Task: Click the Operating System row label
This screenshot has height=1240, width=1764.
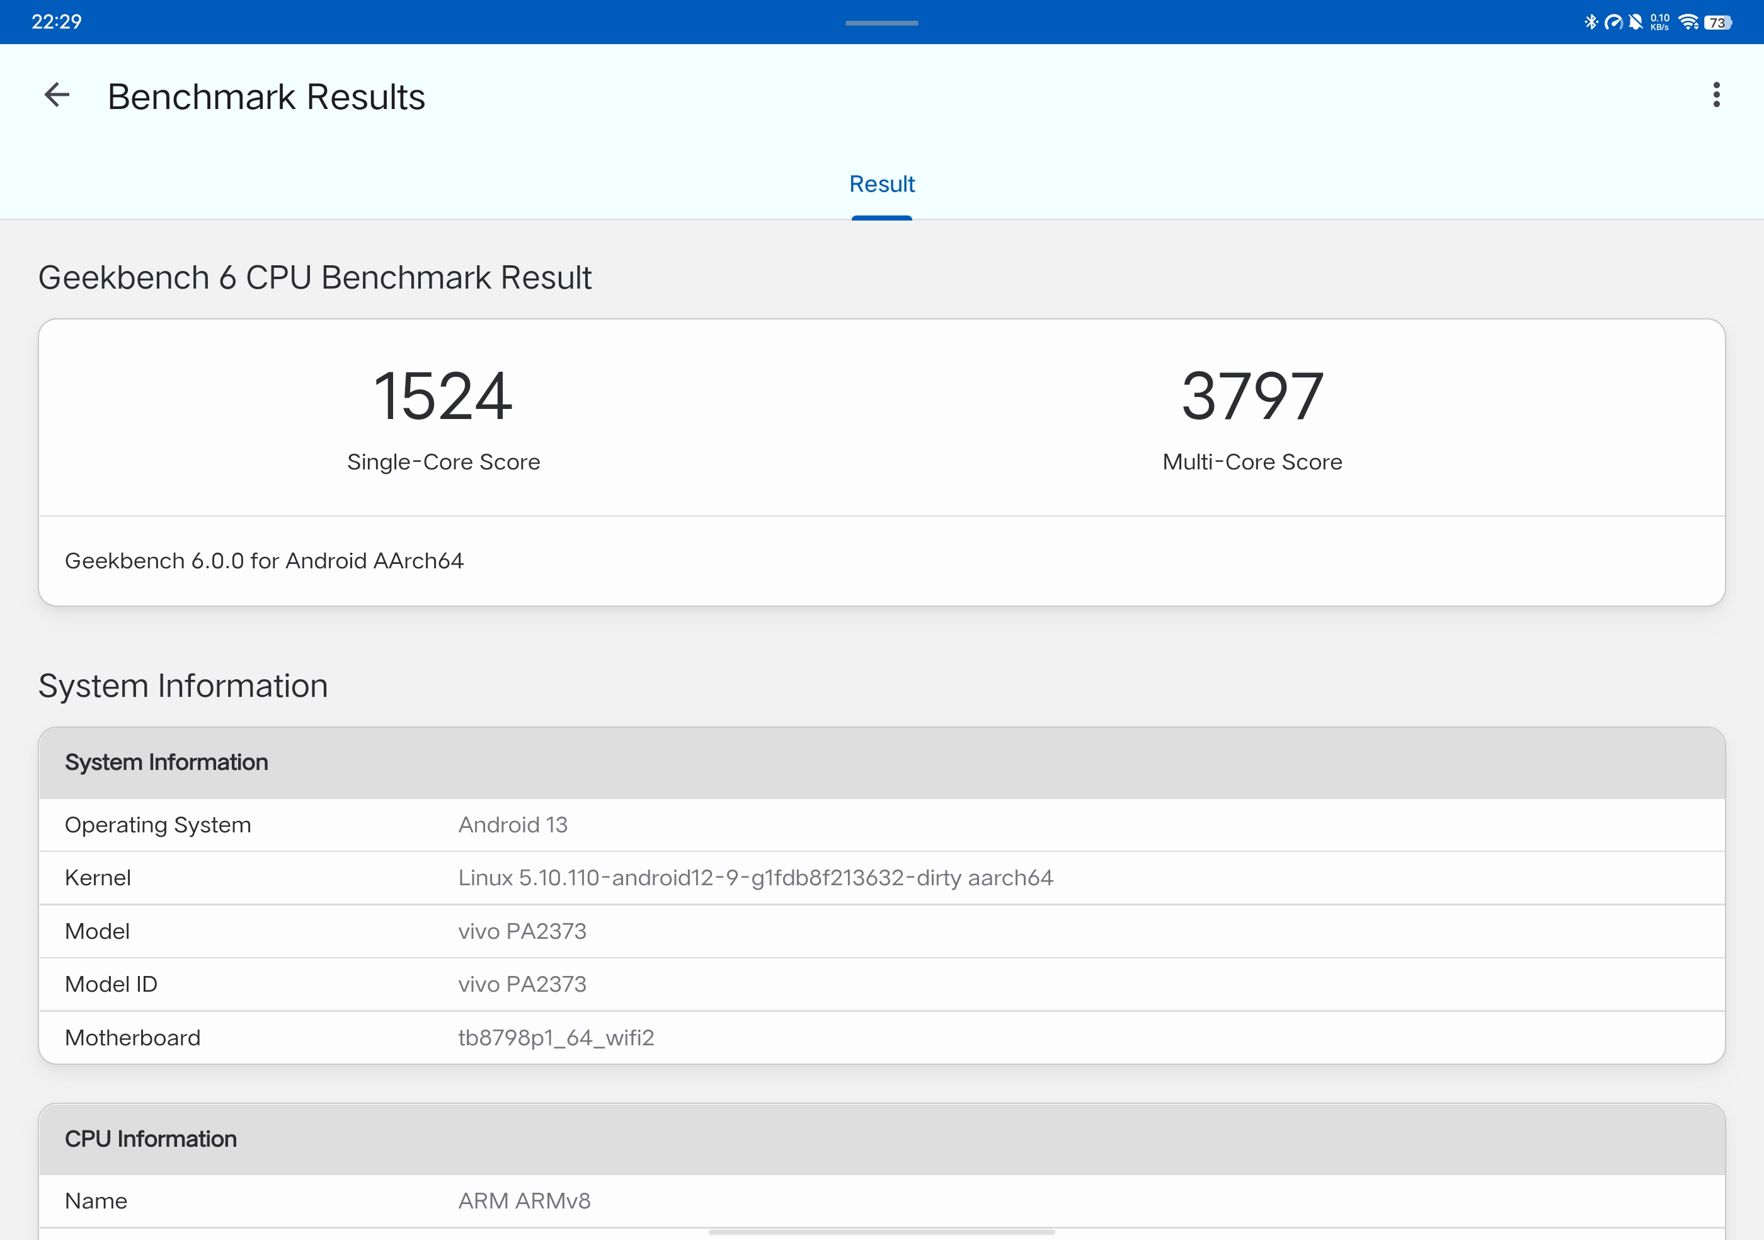Action: click(x=157, y=825)
